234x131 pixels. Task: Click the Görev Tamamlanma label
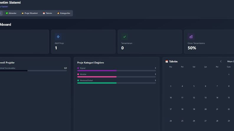pos(196,43)
